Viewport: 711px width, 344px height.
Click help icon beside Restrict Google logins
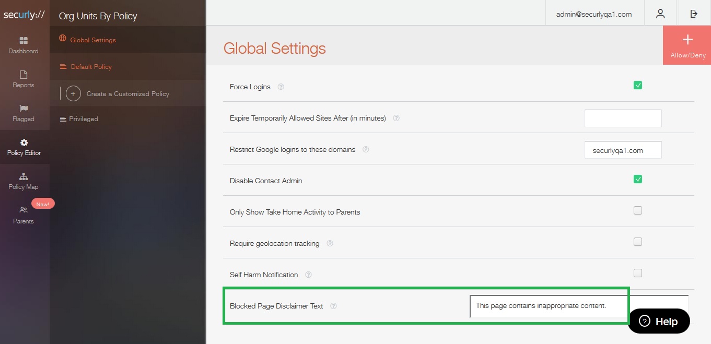click(x=366, y=149)
